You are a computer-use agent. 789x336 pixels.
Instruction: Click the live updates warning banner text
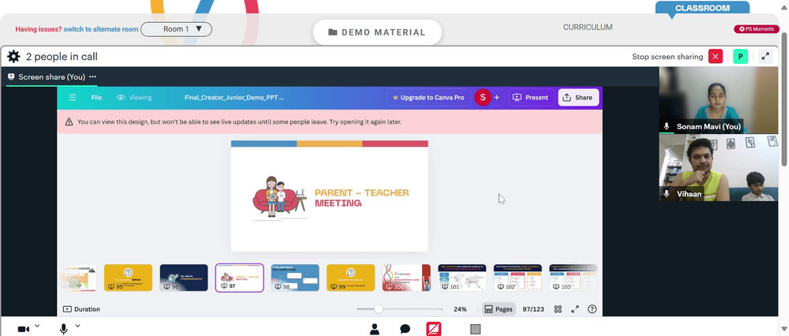point(240,121)
